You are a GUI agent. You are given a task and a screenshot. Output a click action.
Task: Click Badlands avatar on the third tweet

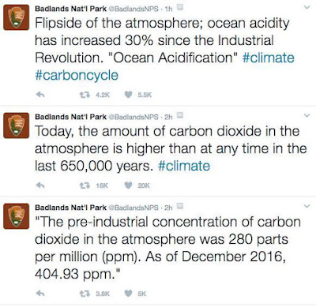17,216
